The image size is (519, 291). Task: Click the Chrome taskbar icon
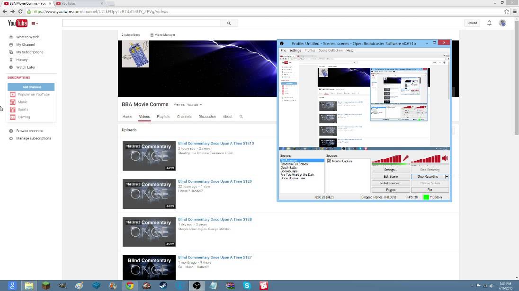(x=129, y=286)
